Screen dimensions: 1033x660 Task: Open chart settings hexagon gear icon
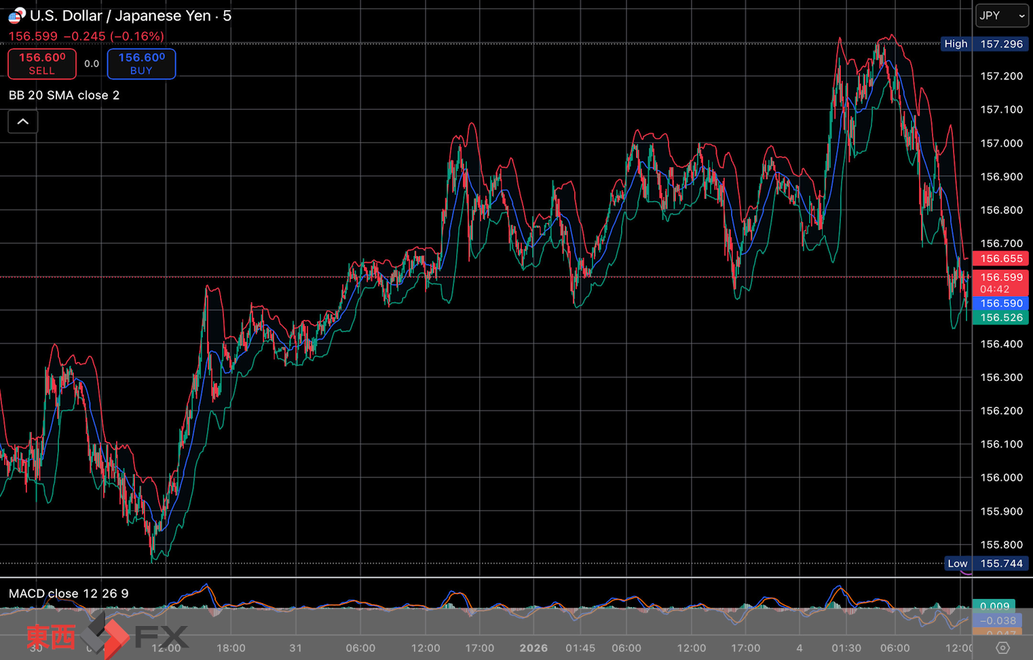pyautogui.click(x=1002, y=648)
